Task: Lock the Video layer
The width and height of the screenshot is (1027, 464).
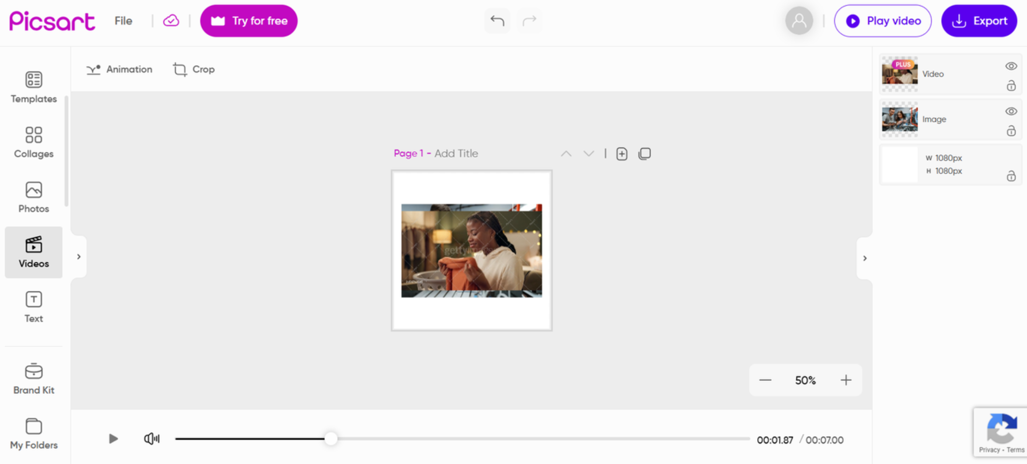Action: pos(1011,86)
